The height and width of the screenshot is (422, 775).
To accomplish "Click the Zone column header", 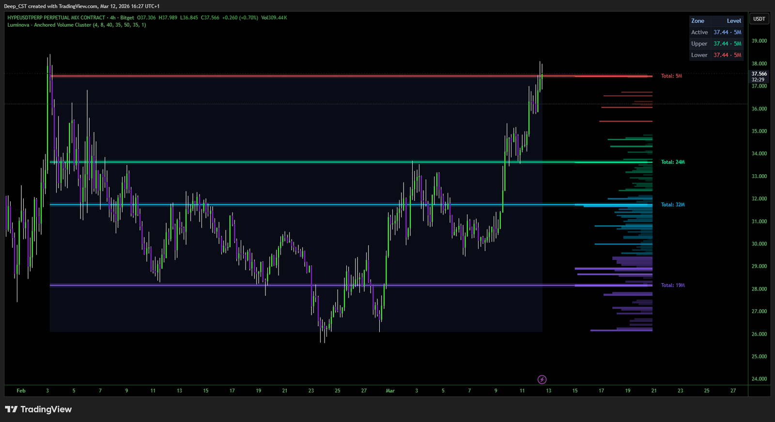I will (x=697, y=21).
